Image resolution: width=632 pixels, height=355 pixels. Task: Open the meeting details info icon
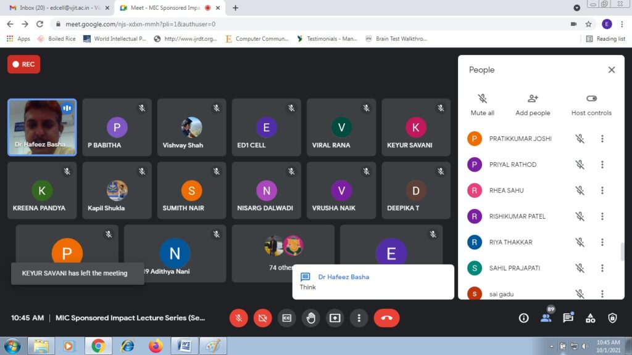coord(523,318)
